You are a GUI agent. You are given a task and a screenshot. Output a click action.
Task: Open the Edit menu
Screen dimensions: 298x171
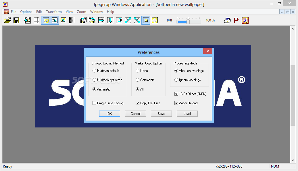[x=39, y=11]
